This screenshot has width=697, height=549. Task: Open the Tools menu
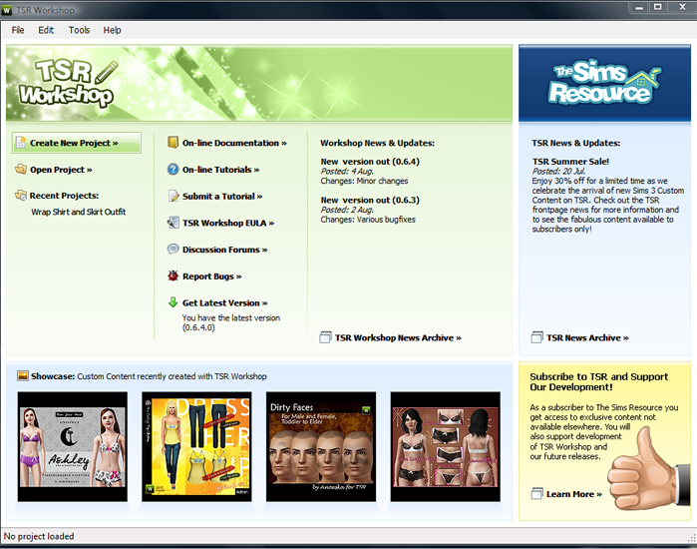point(79,30)
